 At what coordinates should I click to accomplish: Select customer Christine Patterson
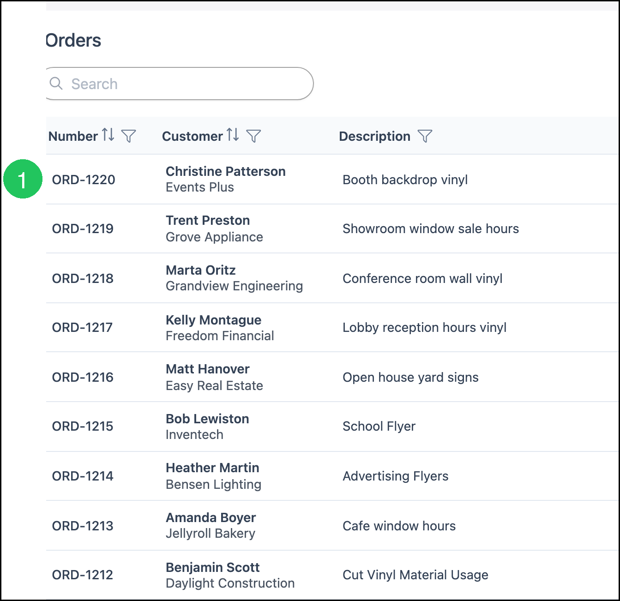click(226, 171)
